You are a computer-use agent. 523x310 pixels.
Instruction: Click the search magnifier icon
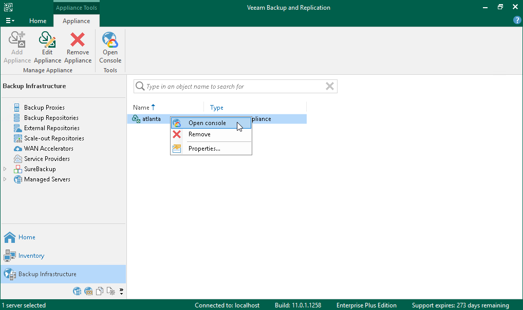point(140,87)
